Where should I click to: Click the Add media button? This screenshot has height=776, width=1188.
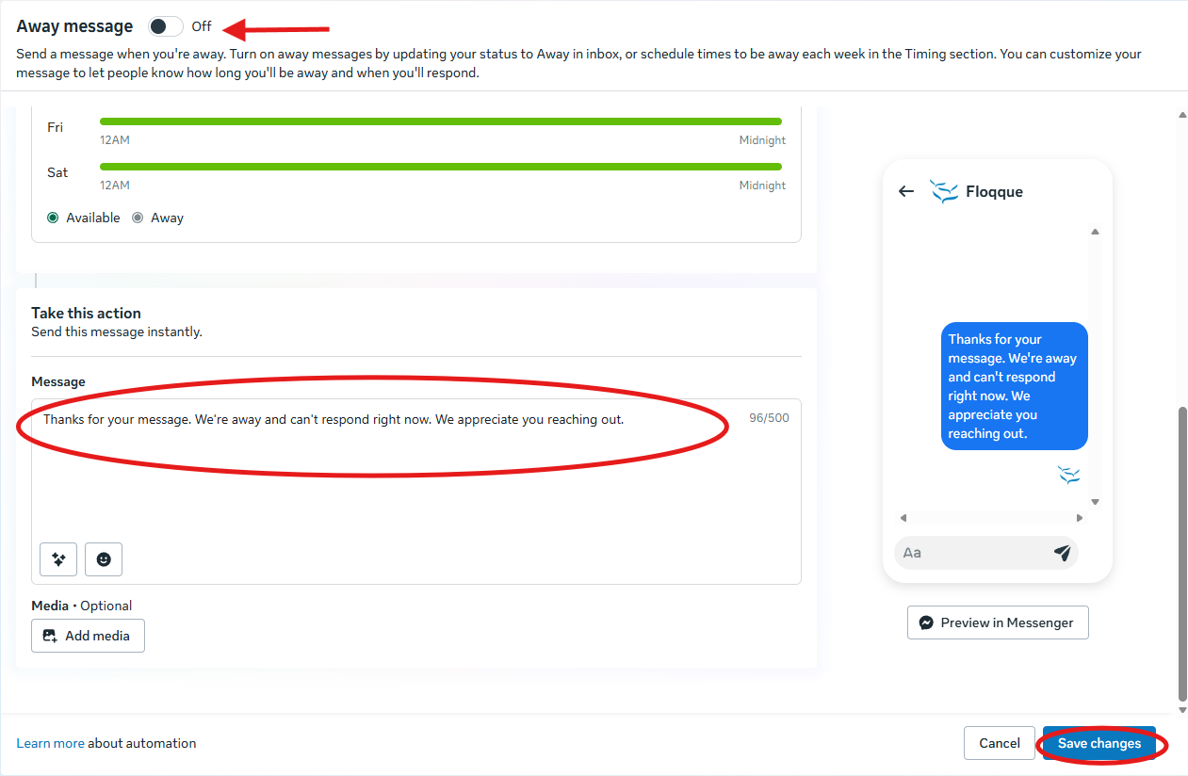pos(88,636)
